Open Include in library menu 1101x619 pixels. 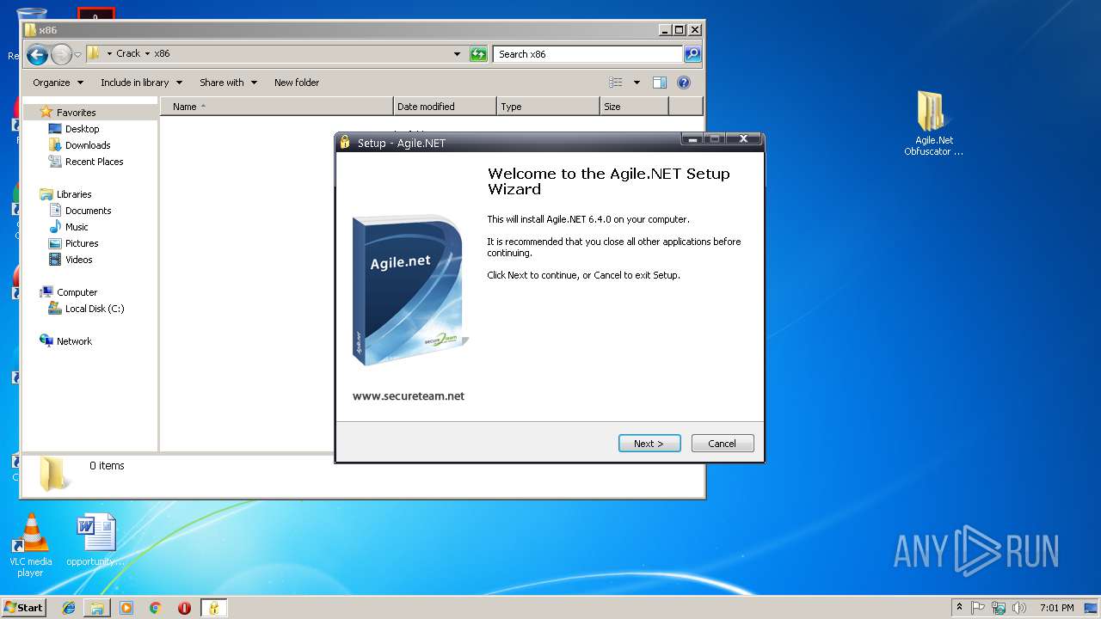pyautogui.click(x=141, y=83)
